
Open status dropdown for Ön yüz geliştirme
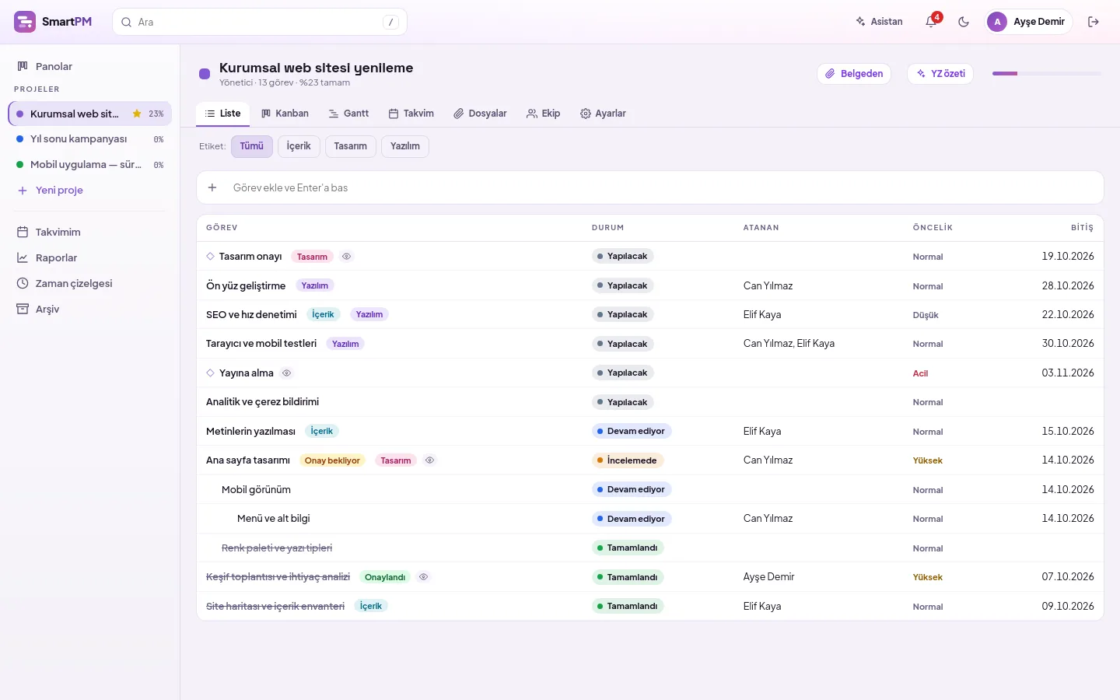(x=623, y=285)
